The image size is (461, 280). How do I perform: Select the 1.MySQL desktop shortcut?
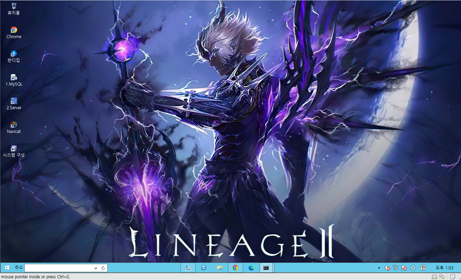point(14,80)
